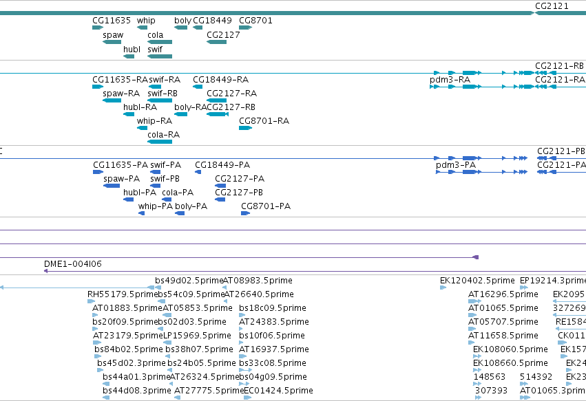Viewport: 586px width, 401px height.
Task: Click the CG2121-PB protein label
Action: coord(561,151)
